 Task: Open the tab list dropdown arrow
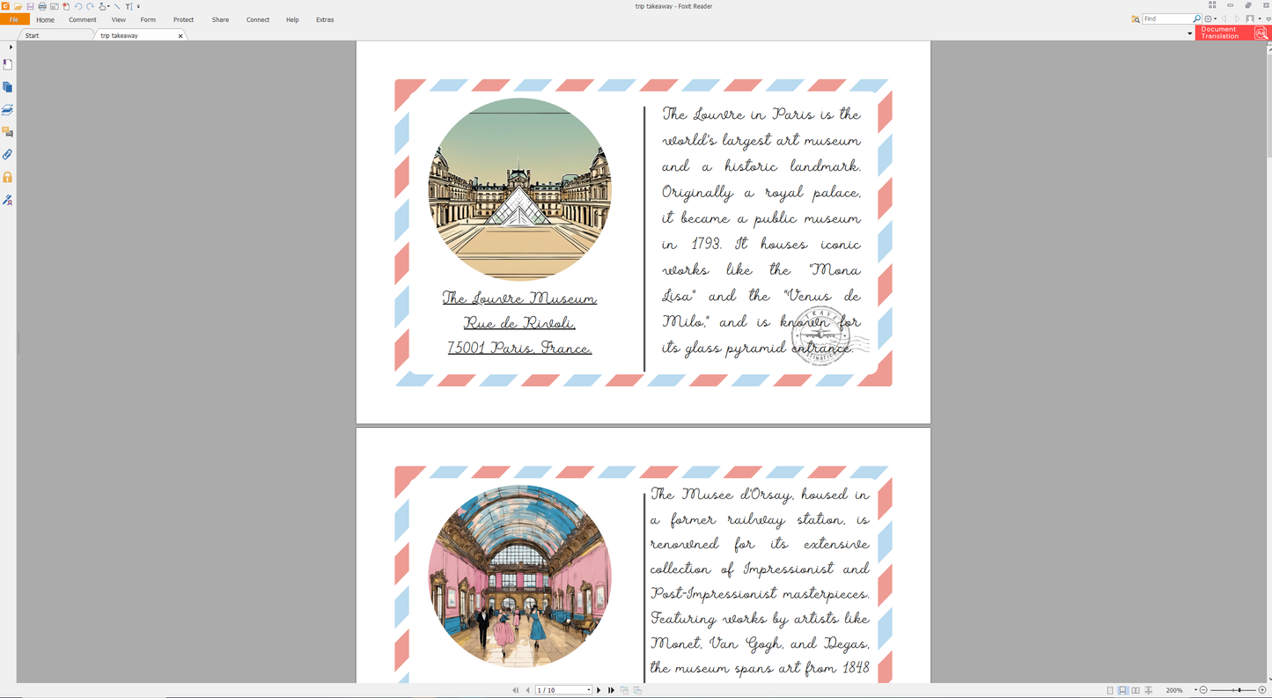click(x=1189, y=33)
